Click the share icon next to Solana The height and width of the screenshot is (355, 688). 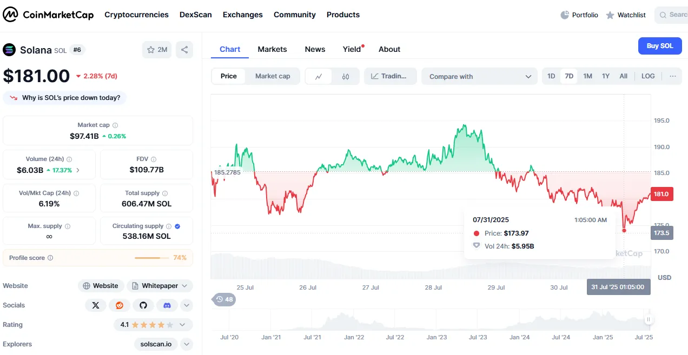click(x=184, y=50)
